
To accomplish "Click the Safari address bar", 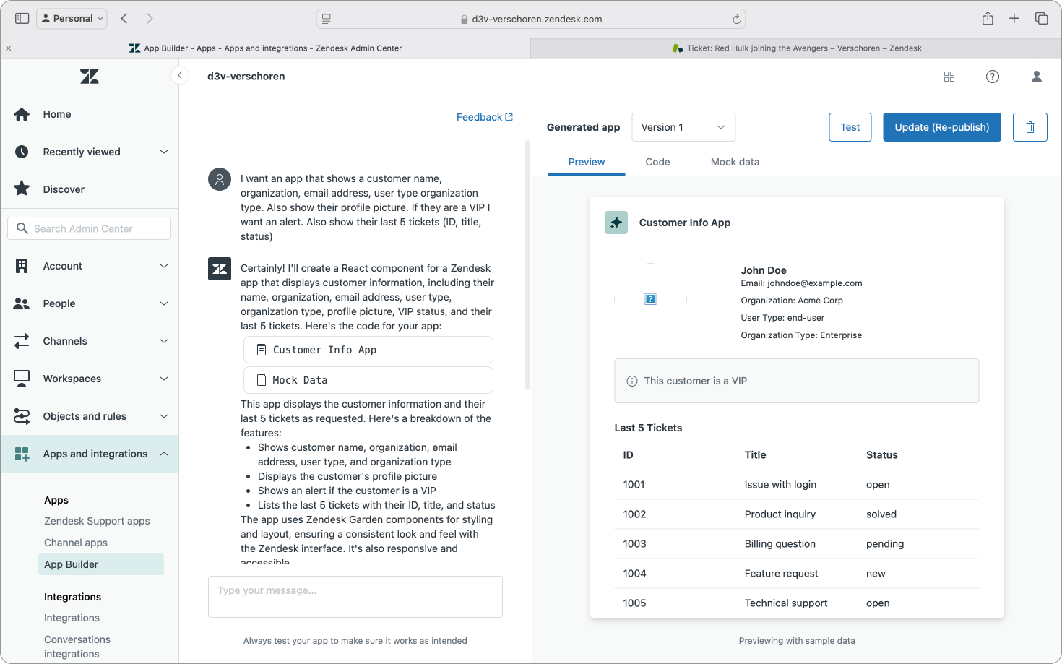I will pos(531,19).
